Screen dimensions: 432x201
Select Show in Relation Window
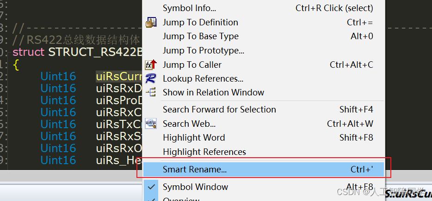coord(263,93)
